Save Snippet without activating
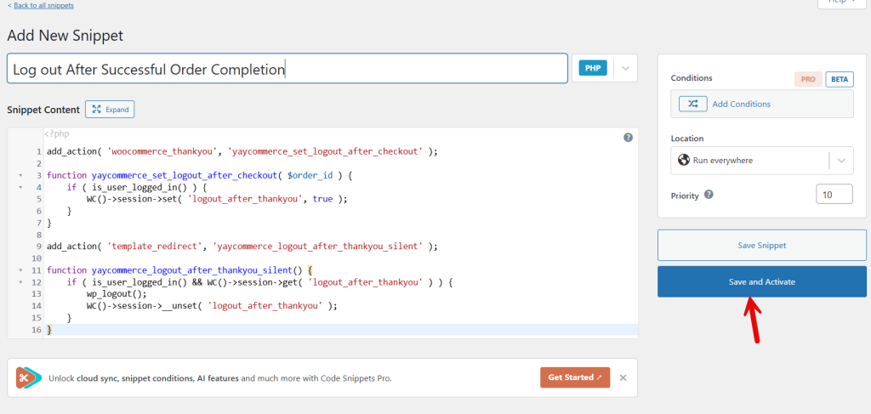The height and width of the screenshot is (414, 871). pyautogui.click(x=761, y=246)
